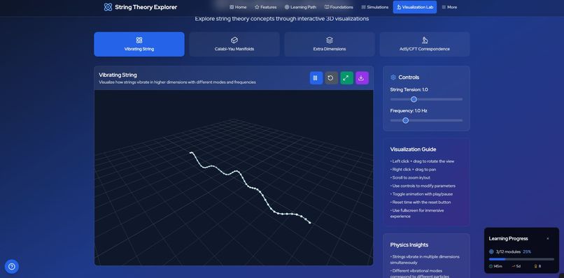Click the Learning Progress bar
Image resolution: width=564 pixels, height=278 pixels.
point(521,259)
